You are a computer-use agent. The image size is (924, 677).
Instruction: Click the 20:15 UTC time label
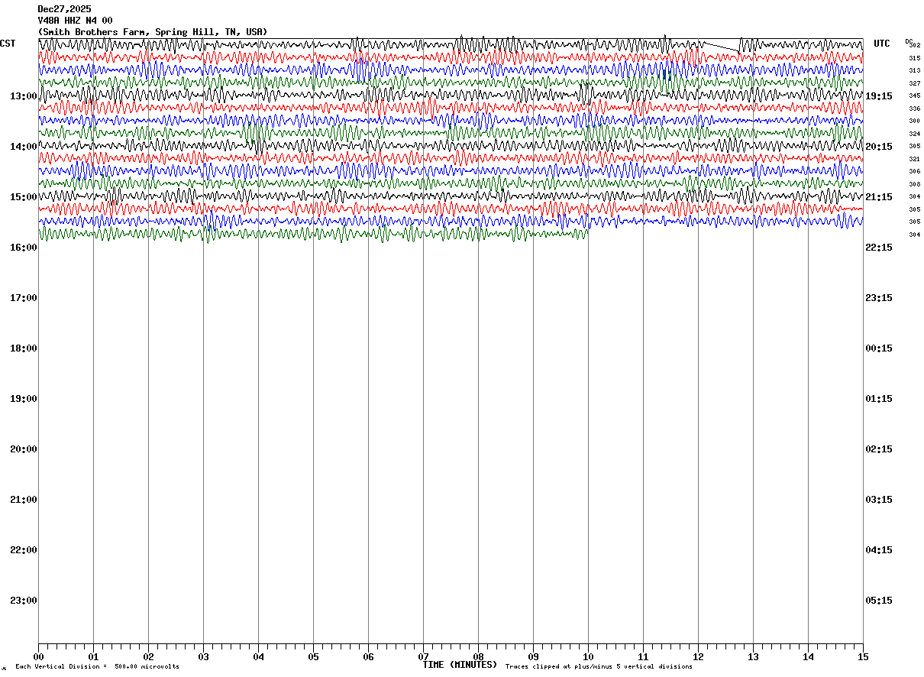pos(879,147)
